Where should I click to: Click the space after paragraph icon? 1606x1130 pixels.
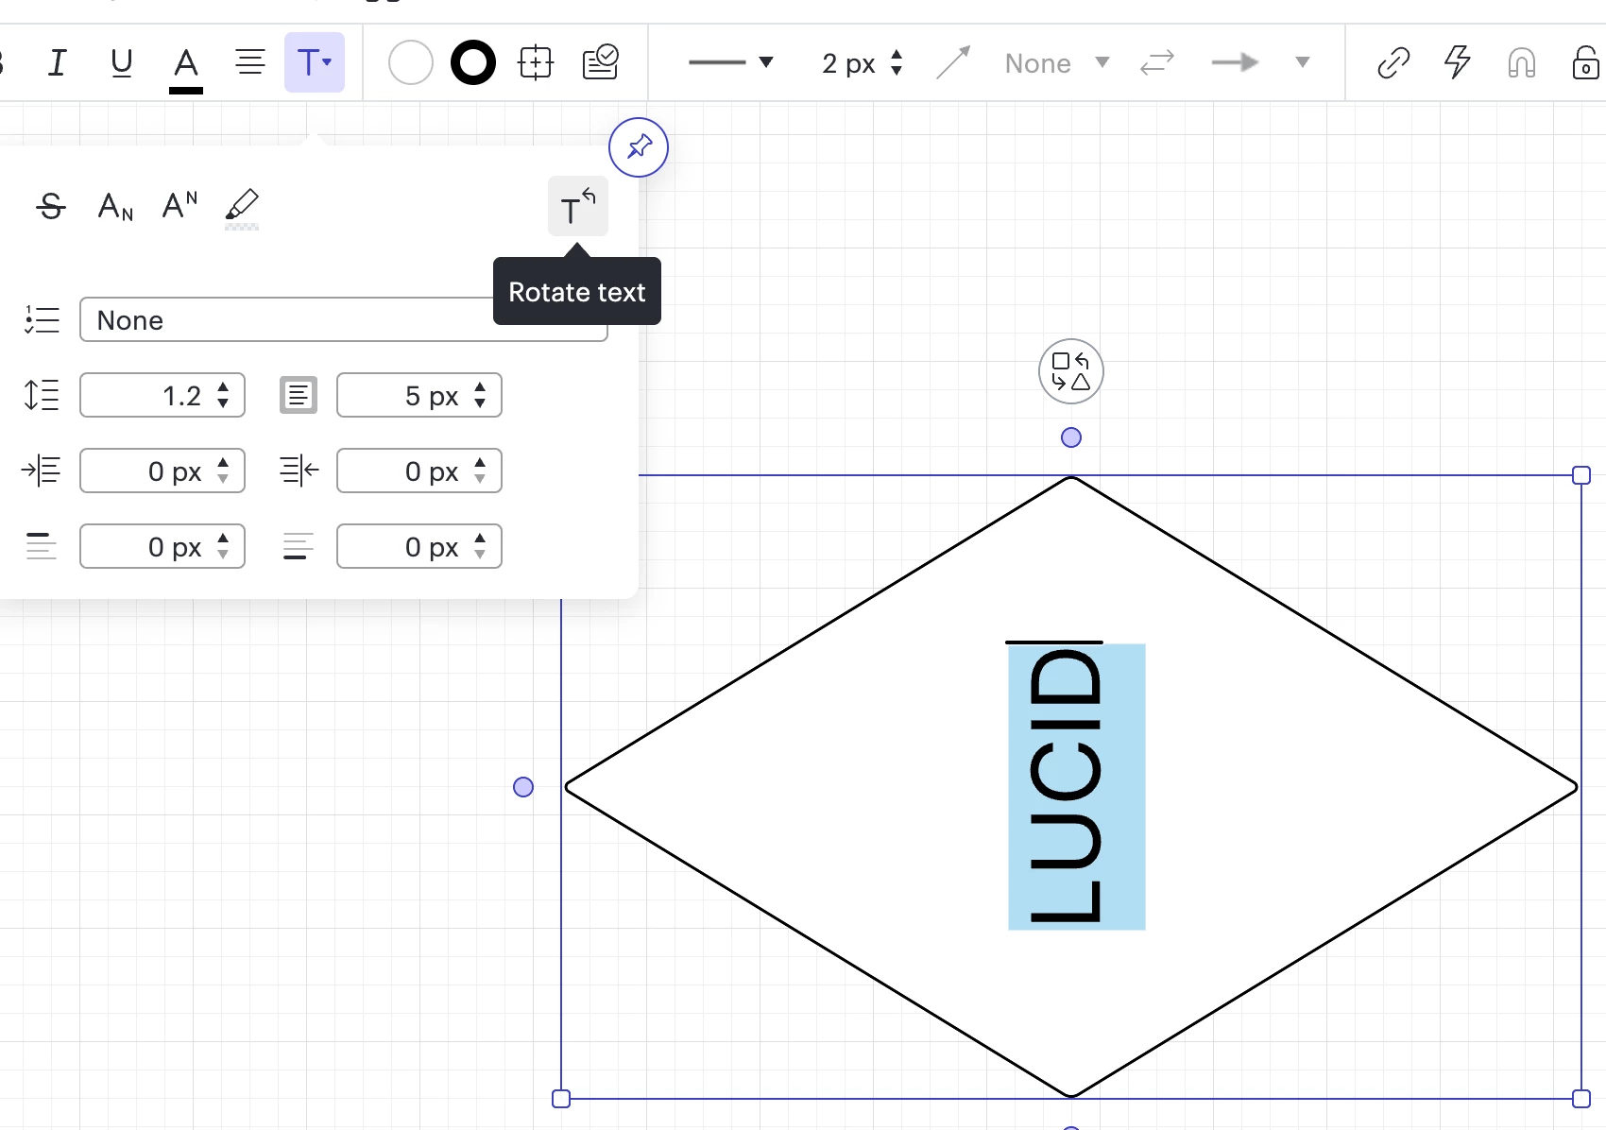299,546
